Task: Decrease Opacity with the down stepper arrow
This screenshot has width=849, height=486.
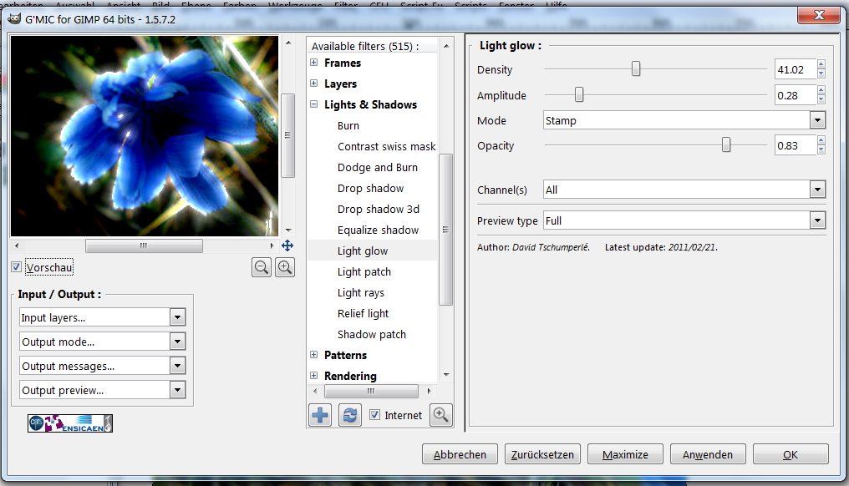Action: coord(821,150)
